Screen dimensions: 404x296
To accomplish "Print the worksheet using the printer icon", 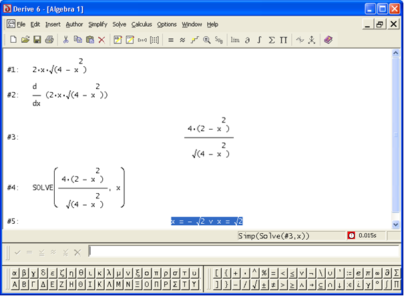I will click(x=49, y=40).
